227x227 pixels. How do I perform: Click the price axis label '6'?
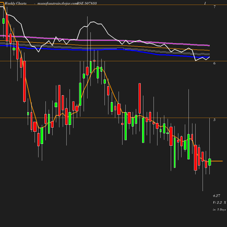(x=214, y=63)
